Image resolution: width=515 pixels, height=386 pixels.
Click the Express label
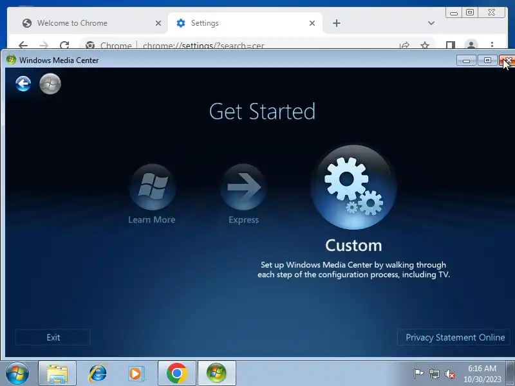click(x=244, y=219)
